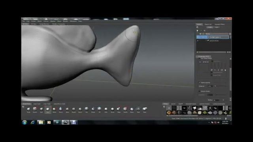The image size is (253, 142).
Task: Open the Create menu
Action: (33, 21)
